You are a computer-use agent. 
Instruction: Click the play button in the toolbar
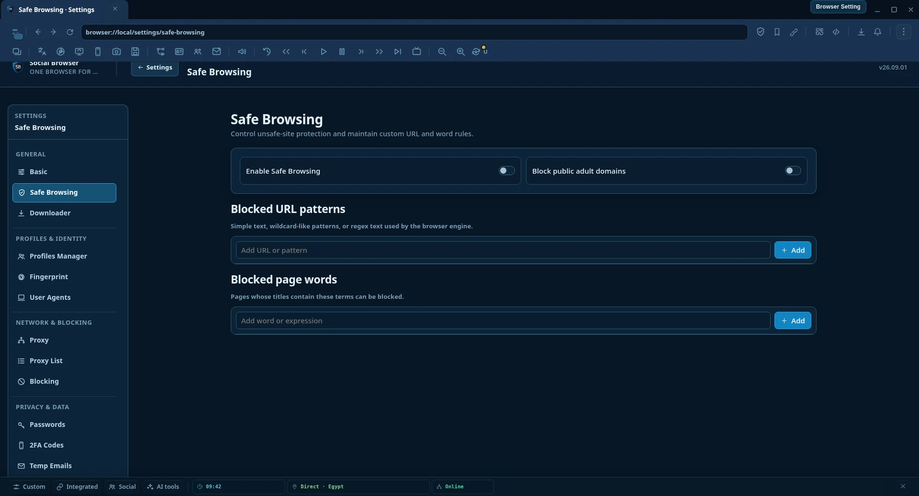(x=324, y=52)
